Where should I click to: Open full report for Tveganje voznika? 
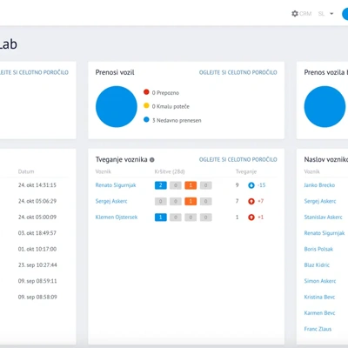click(238, 159)
